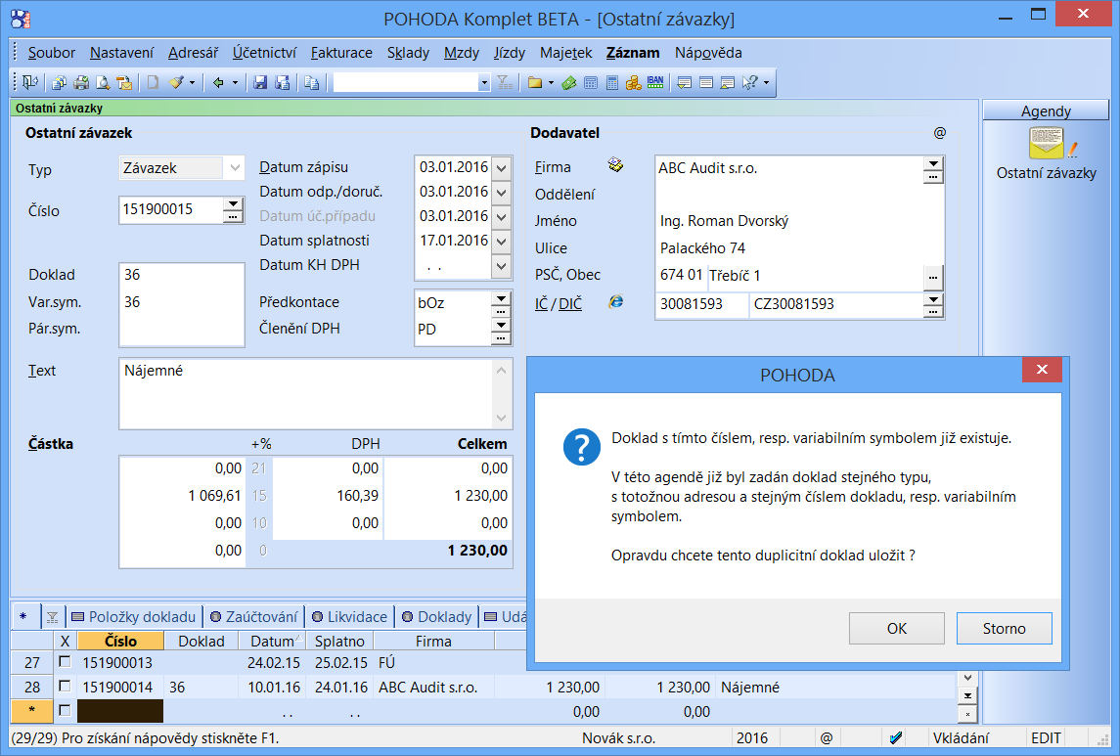Tick the X checkbox for row 151900014
The width and height of the screenshot is (1120, 756).
pos(65,686)
